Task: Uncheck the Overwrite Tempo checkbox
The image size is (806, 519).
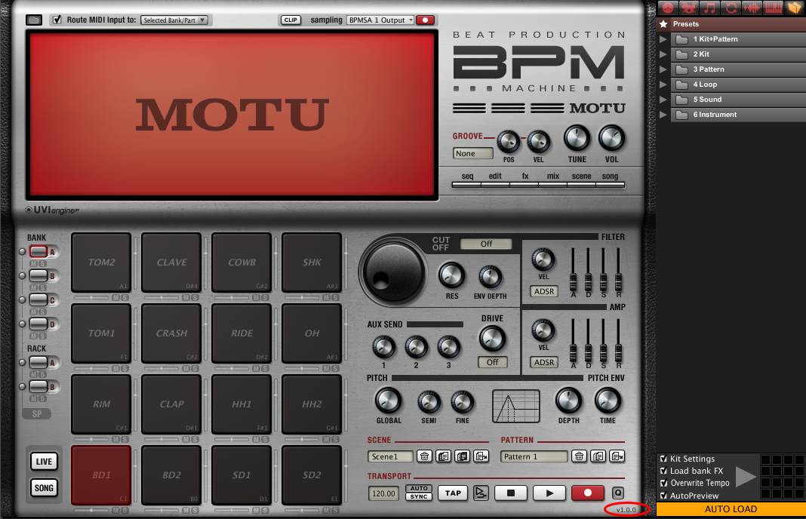Action: (x=663, y=483)
